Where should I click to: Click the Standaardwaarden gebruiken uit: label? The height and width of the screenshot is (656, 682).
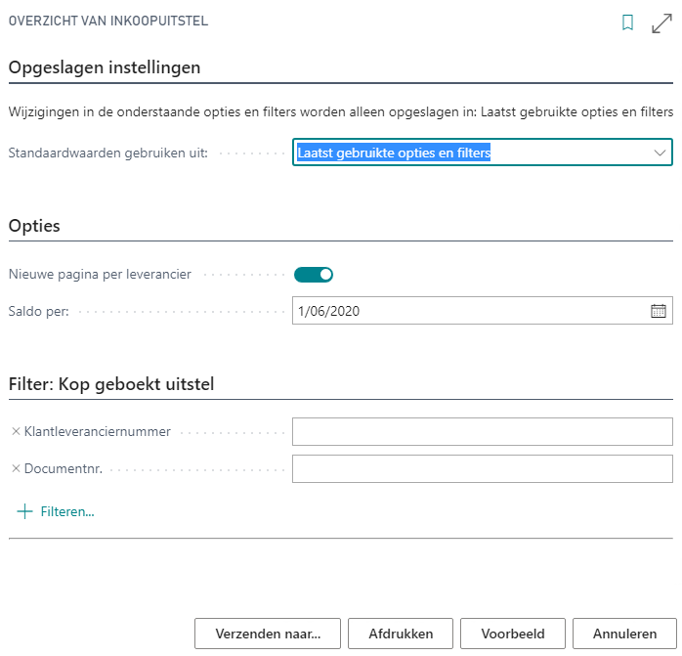tap(108, 153)
